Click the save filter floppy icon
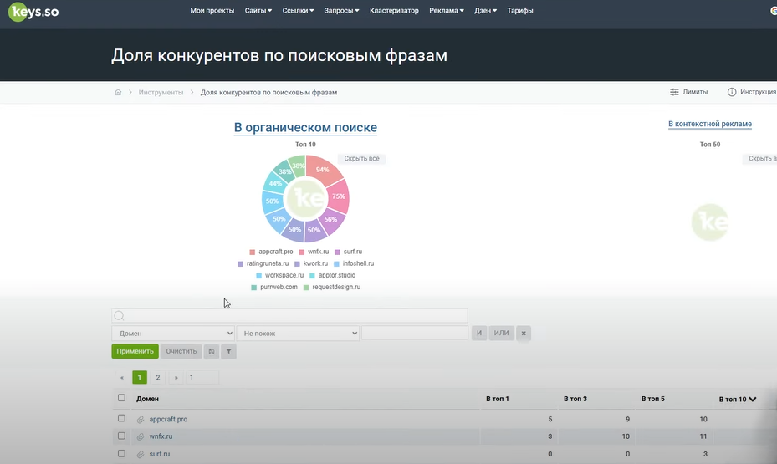The height and width of the screenshot is (464, 777). pos(212,352)
